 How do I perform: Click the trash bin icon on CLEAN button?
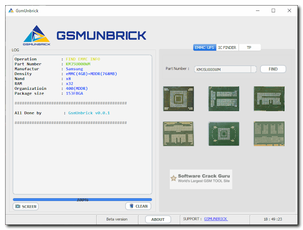pyautogui.click(x=131, y=206)
